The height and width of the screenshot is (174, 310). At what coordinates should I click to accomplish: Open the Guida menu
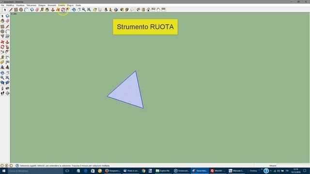78,5
